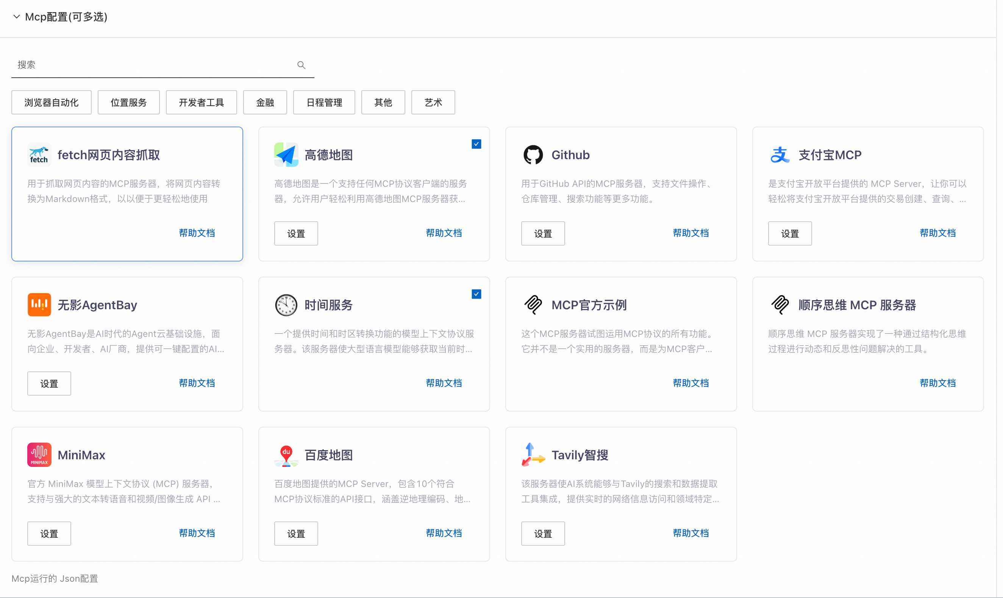Open 设置 for Github card

pyautogui.click(x=542, y=233)
